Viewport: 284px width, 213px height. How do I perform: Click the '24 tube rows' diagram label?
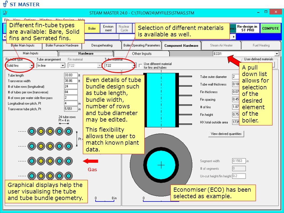click(67, 117)
